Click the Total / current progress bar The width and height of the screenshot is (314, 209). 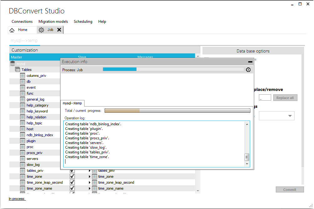(x=177, y=110)
